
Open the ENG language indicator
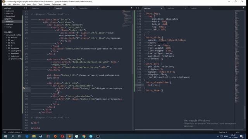point(226,136)
